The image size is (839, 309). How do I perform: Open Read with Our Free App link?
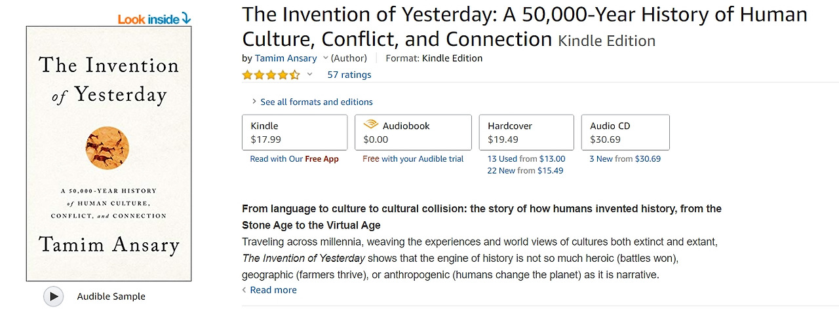294,159
